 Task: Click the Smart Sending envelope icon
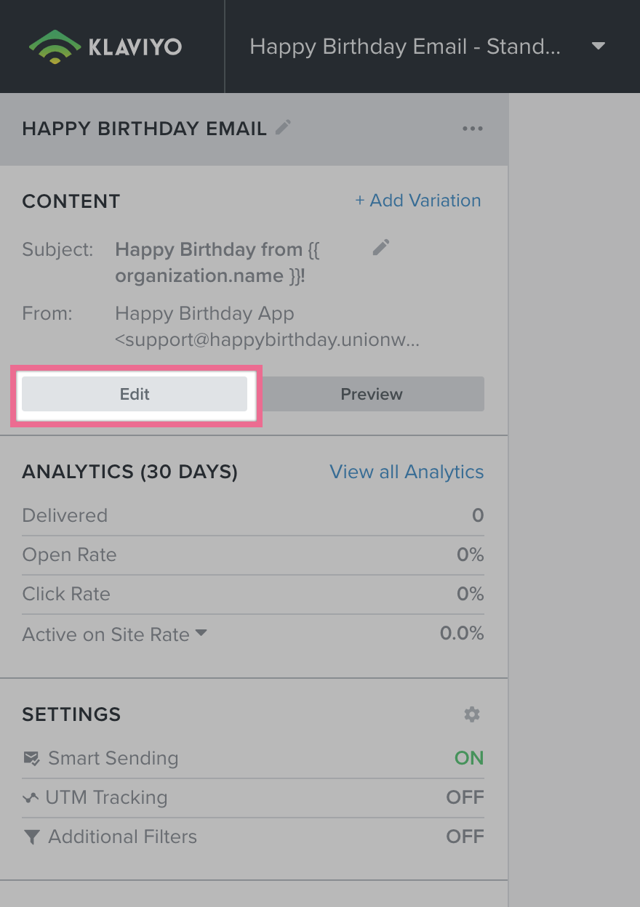point(31,759)
